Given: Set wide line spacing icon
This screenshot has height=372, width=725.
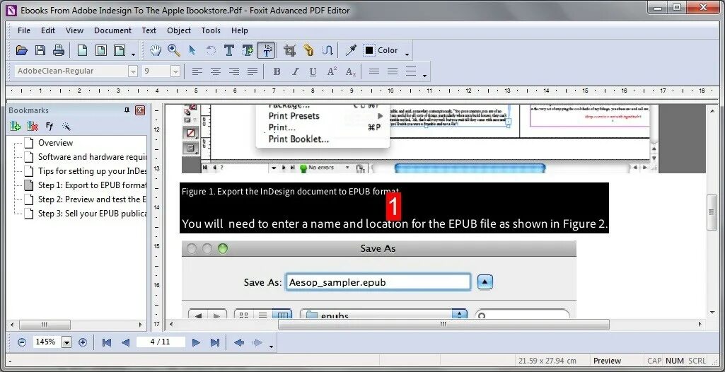Looking at the screenshot, I should point(410,71).
